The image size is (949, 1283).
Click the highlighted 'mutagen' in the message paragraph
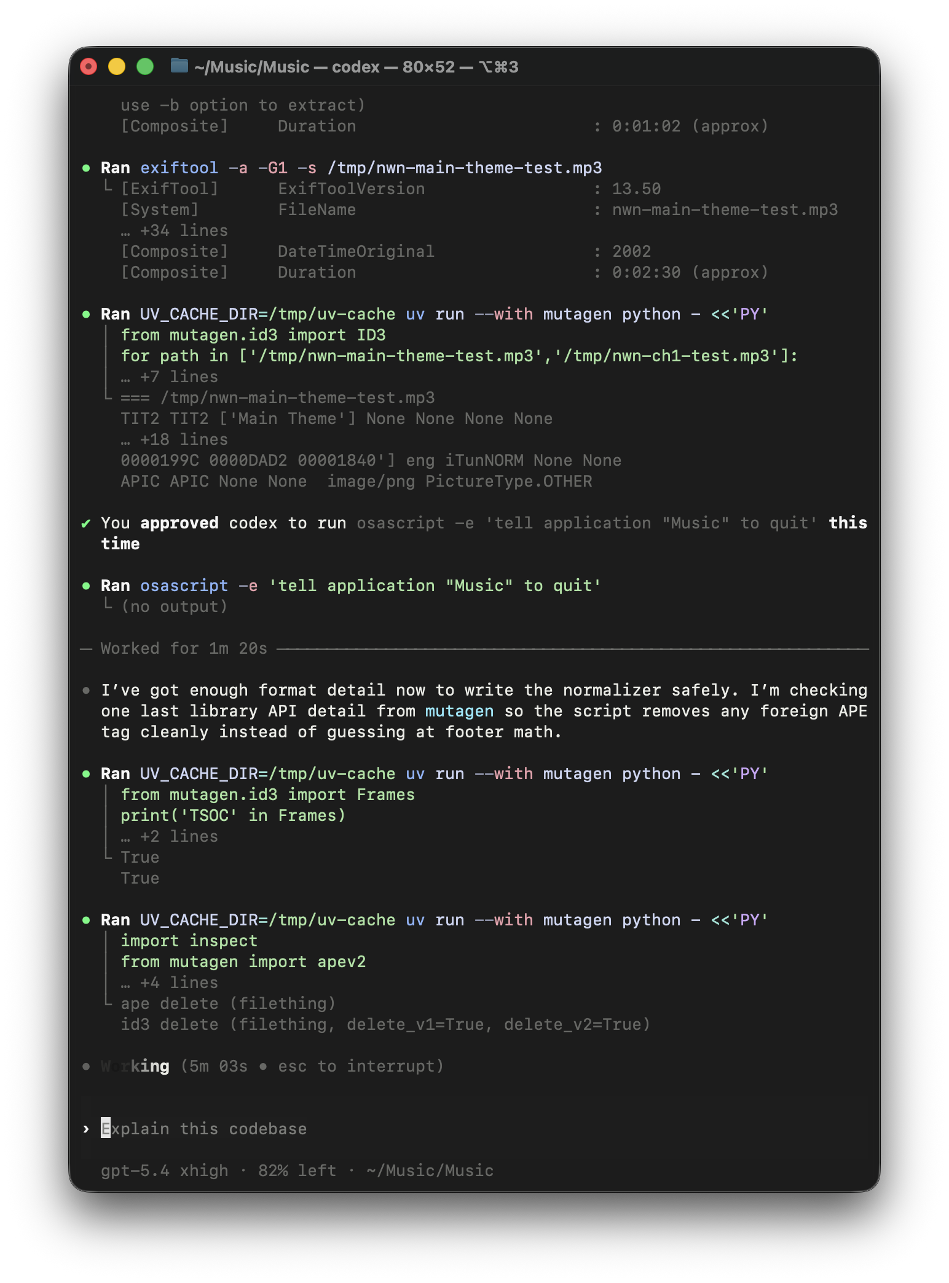(460, 712)
